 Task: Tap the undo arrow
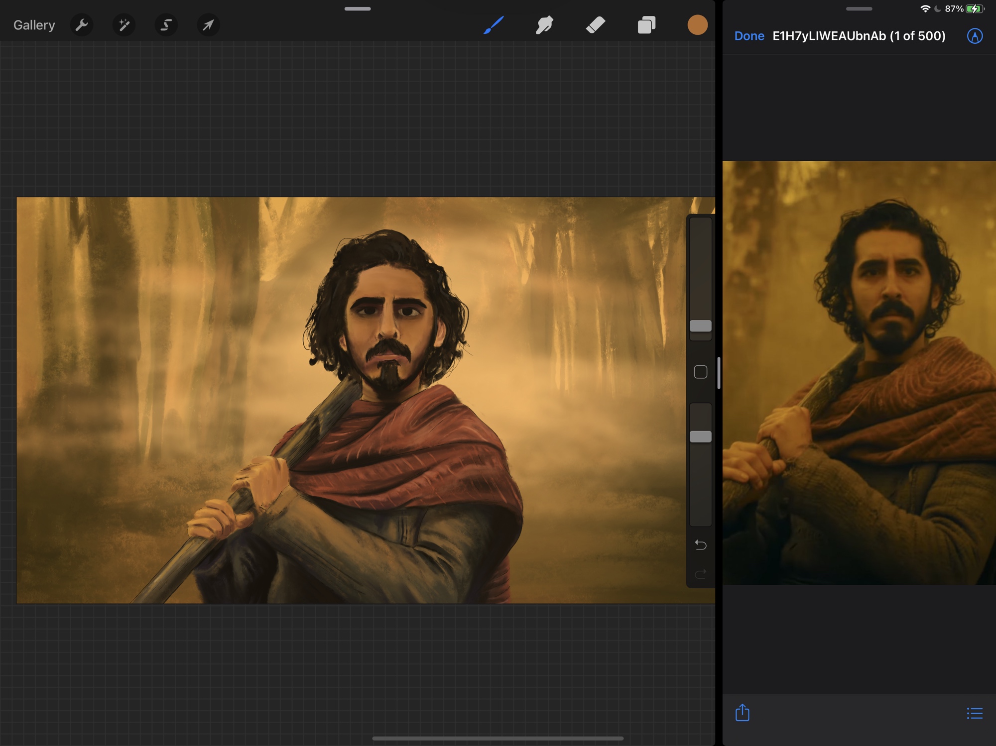pyautogui.click(x=700, y=545)
